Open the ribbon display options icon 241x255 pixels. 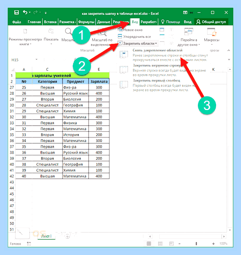click(185, 12)
